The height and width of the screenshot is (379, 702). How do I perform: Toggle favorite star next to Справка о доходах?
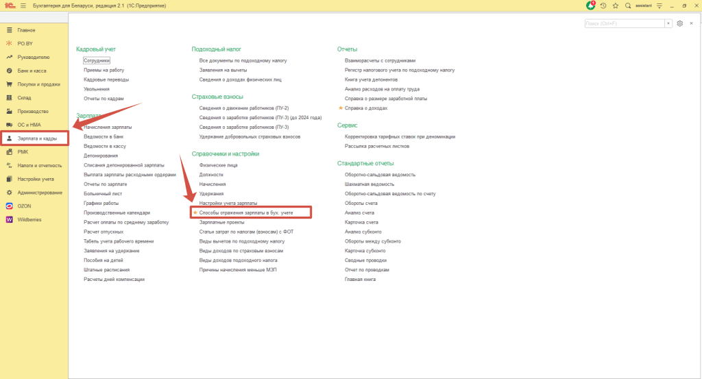[340, 108]
